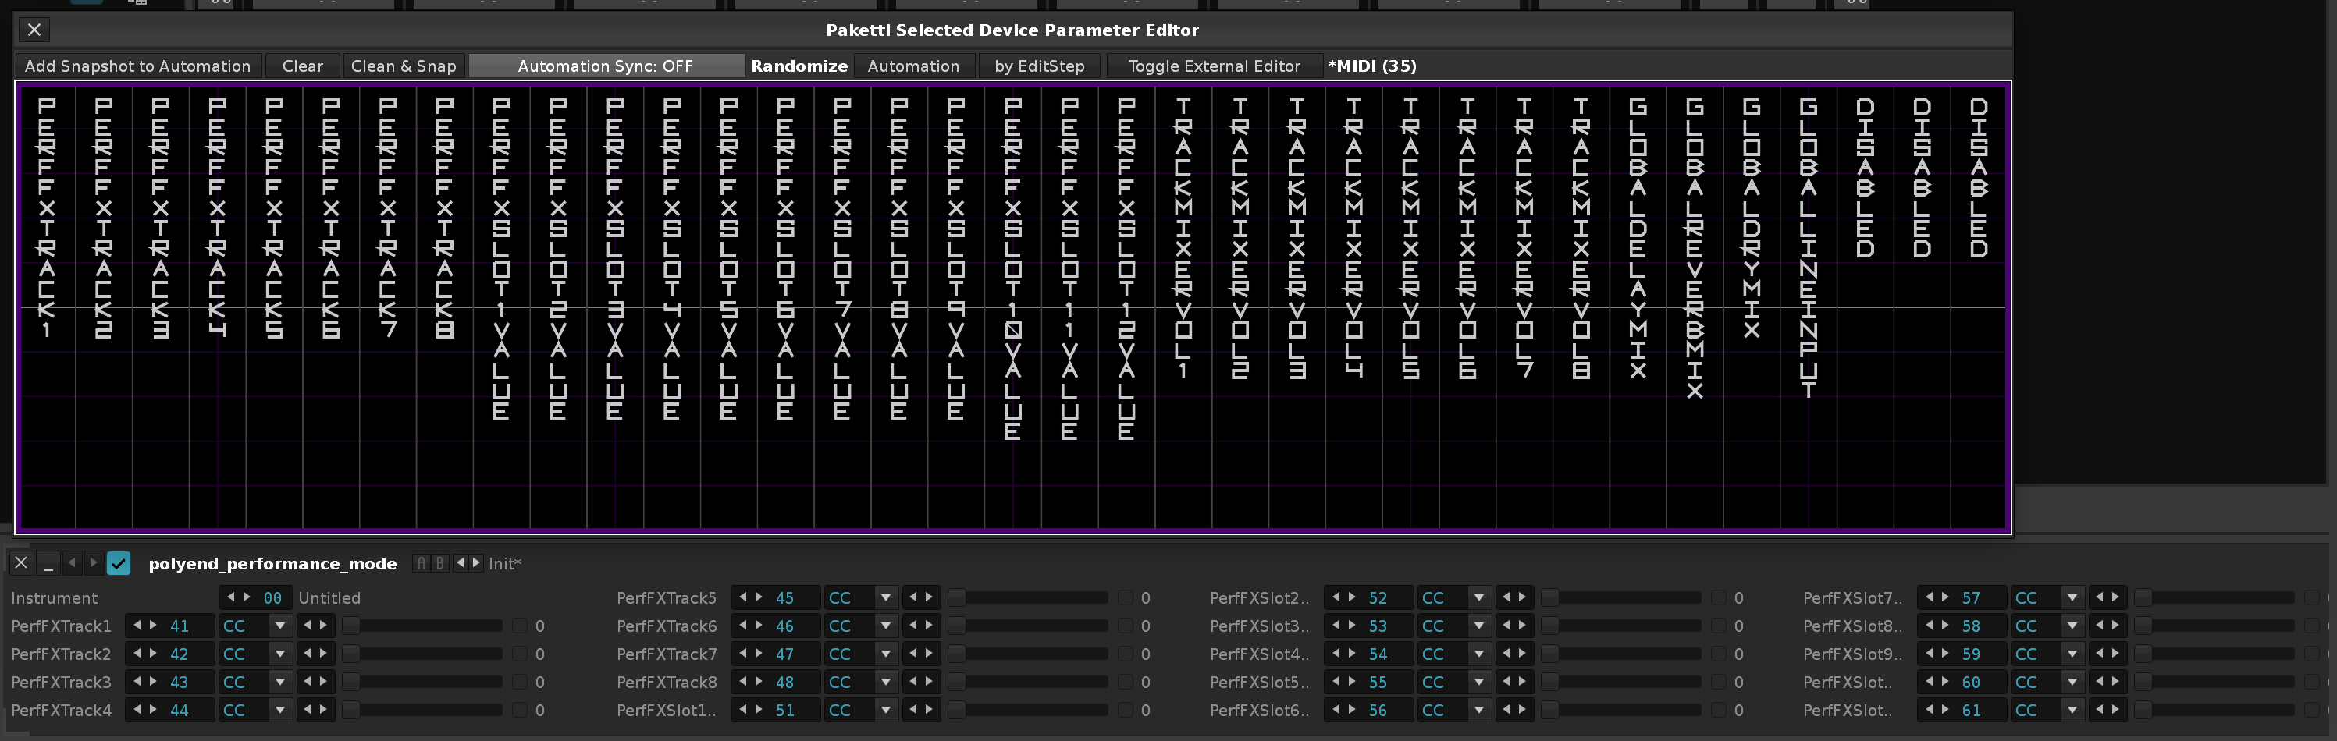Screen dimensions: 2337x741
Task: Click the device's move-left arrow icon
Action: tap(72, 563)
